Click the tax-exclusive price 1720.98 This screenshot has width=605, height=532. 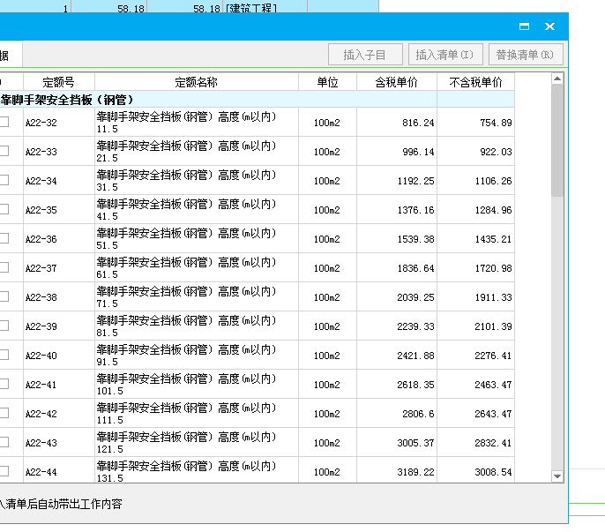click(x=494, y=268)
